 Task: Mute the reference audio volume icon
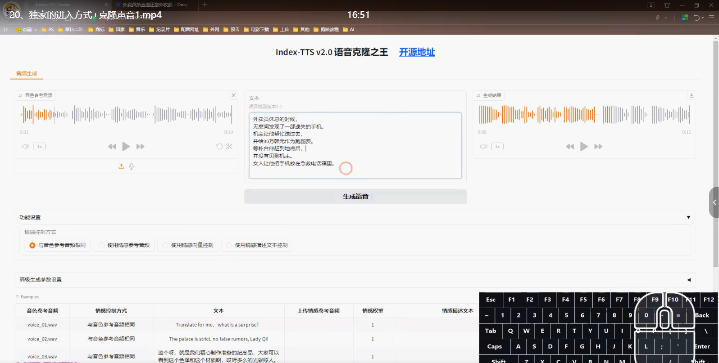coord(26,147)
